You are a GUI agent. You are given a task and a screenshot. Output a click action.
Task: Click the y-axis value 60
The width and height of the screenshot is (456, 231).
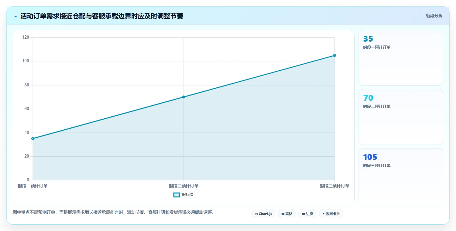[27, 109]
